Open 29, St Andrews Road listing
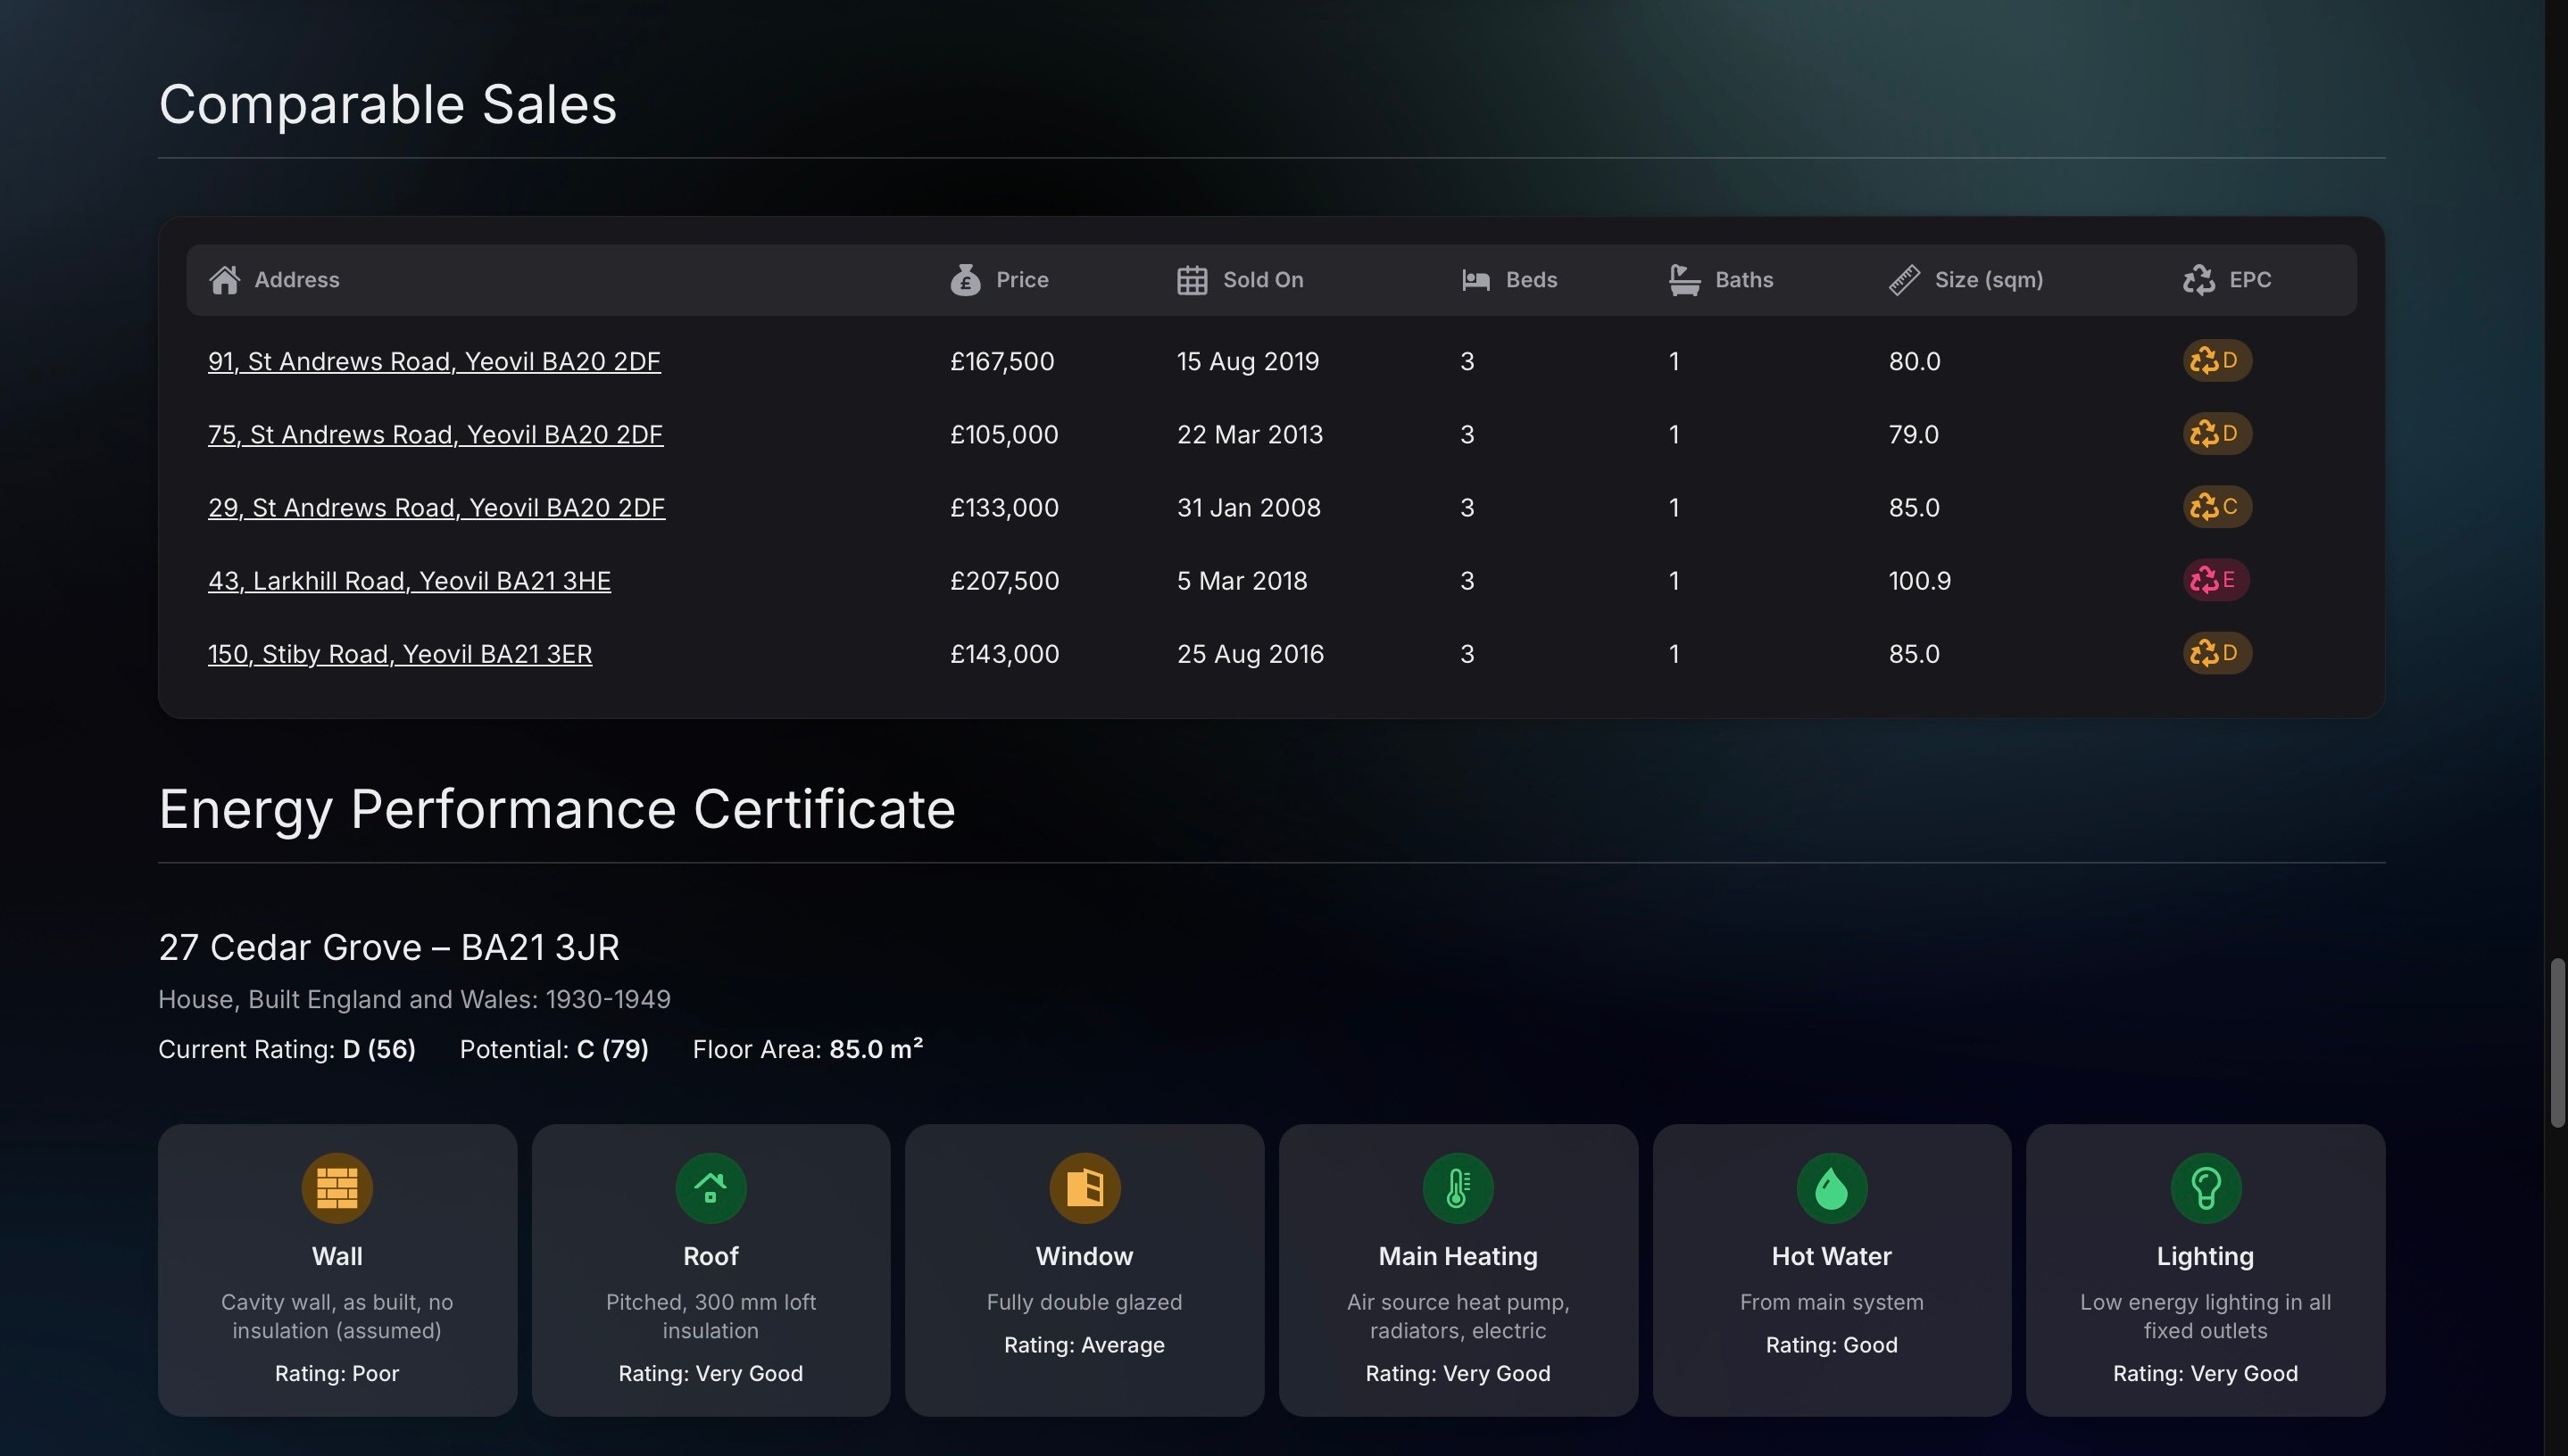 point(436,508)
